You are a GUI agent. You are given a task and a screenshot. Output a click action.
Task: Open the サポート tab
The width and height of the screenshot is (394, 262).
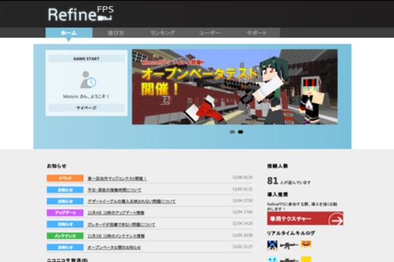click(257, 33)
